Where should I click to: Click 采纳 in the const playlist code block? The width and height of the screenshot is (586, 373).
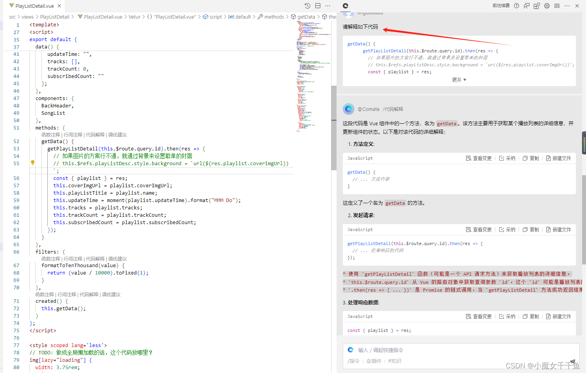(507, 316)
